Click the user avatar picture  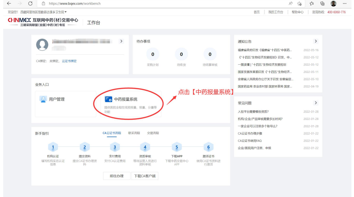(x=42, y=45)
